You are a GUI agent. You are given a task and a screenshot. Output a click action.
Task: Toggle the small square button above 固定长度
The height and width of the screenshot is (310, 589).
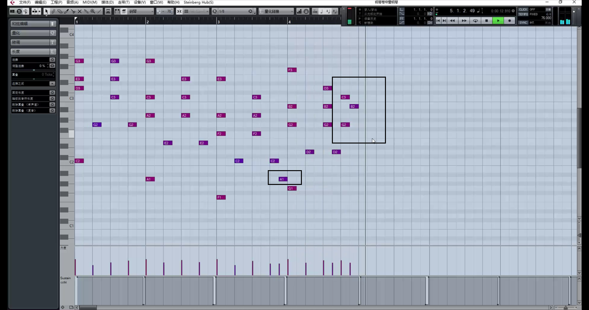[52, 84]
